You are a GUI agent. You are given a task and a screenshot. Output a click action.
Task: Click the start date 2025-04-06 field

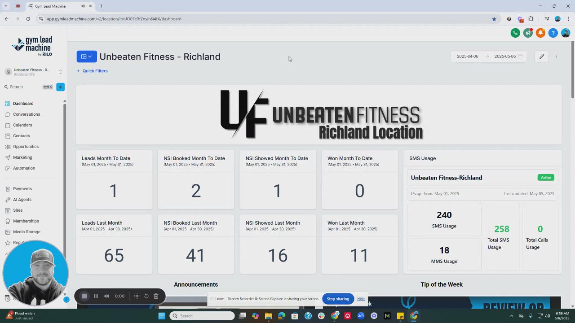pos(467,57)
